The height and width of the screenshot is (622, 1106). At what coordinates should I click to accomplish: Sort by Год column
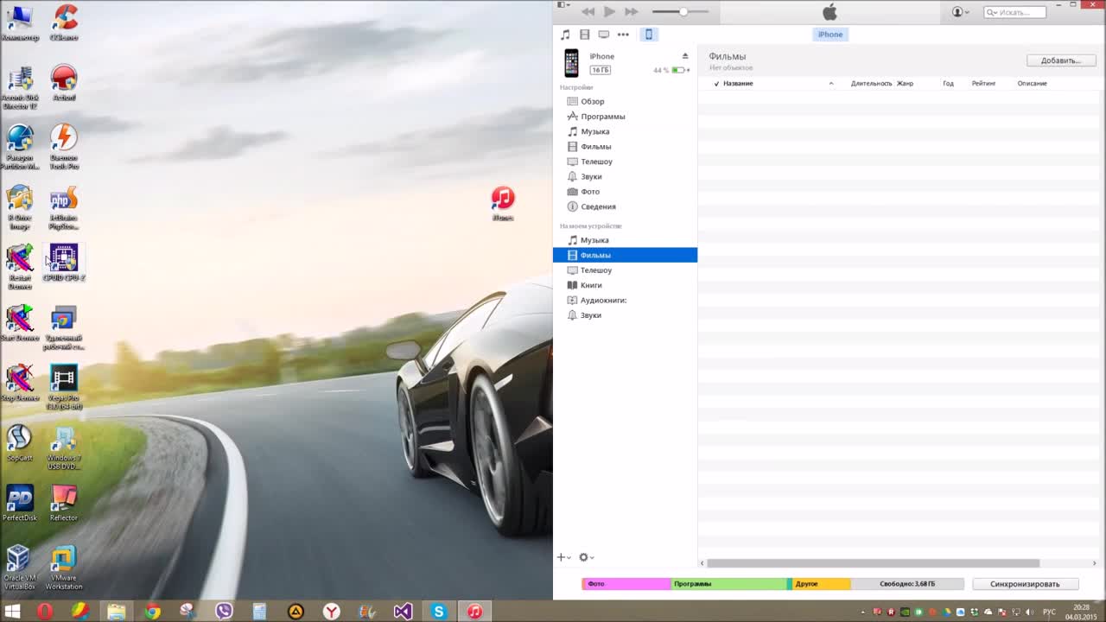(948, 84)
